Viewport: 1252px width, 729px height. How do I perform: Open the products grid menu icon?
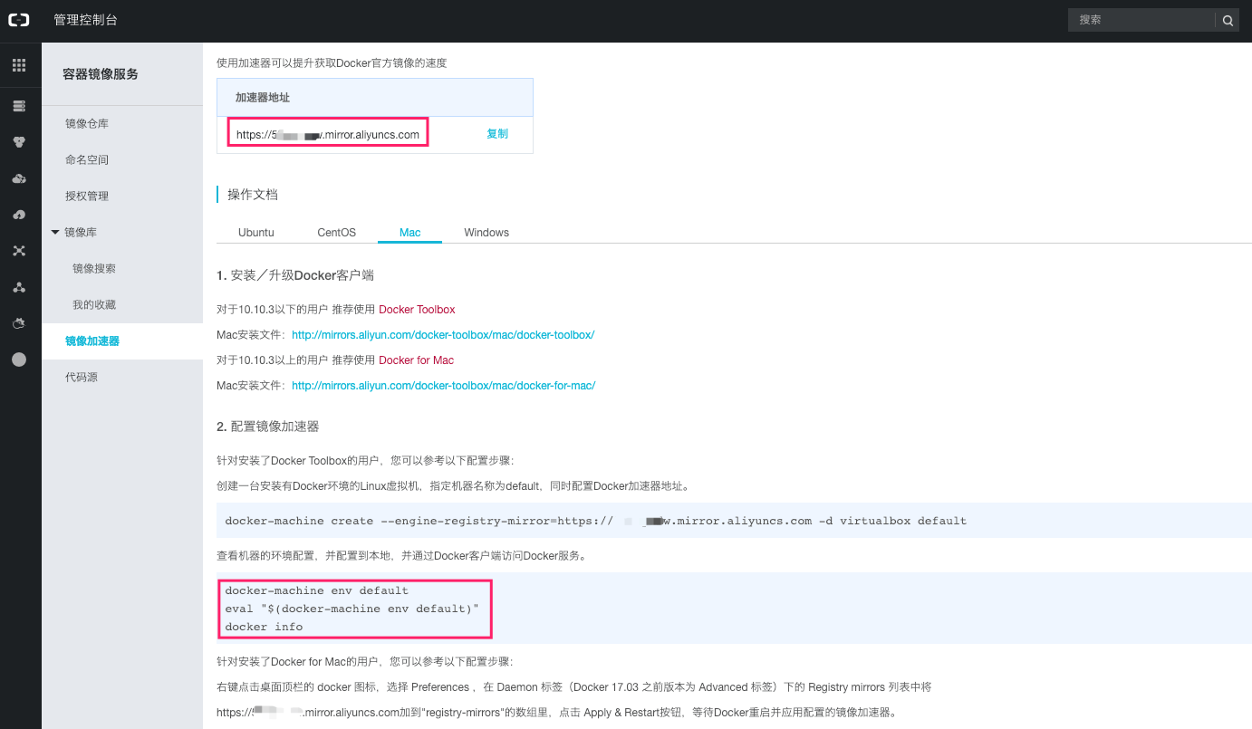click(19, 65)
